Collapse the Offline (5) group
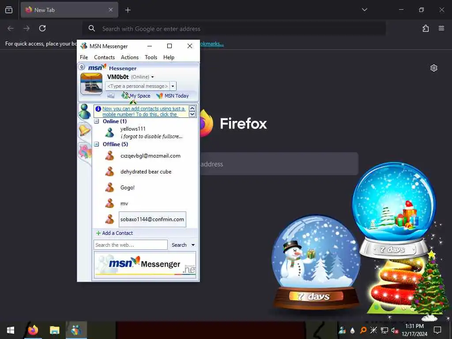 coord(97,144)
